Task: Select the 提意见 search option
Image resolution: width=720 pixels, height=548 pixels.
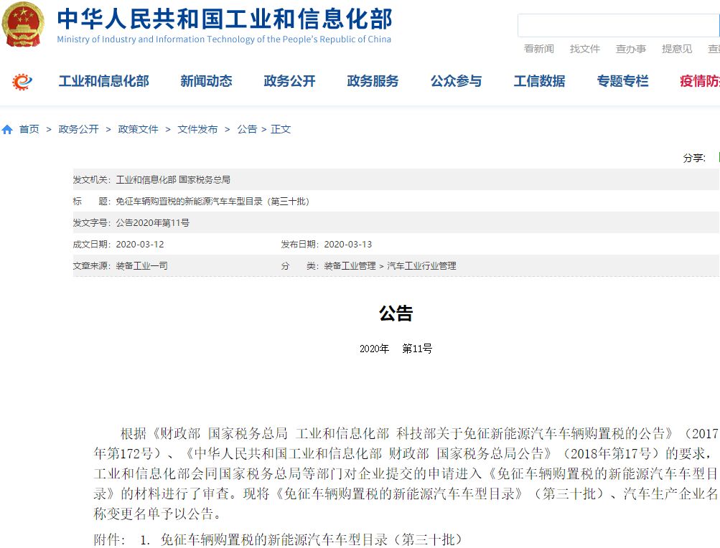Action: (x=677, y=49)
